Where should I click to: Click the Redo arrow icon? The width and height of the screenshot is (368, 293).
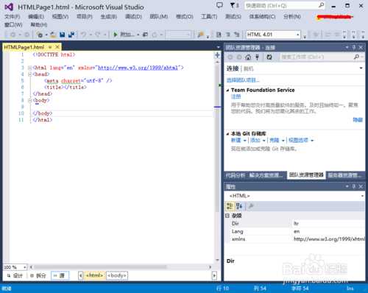coord(98,35)
